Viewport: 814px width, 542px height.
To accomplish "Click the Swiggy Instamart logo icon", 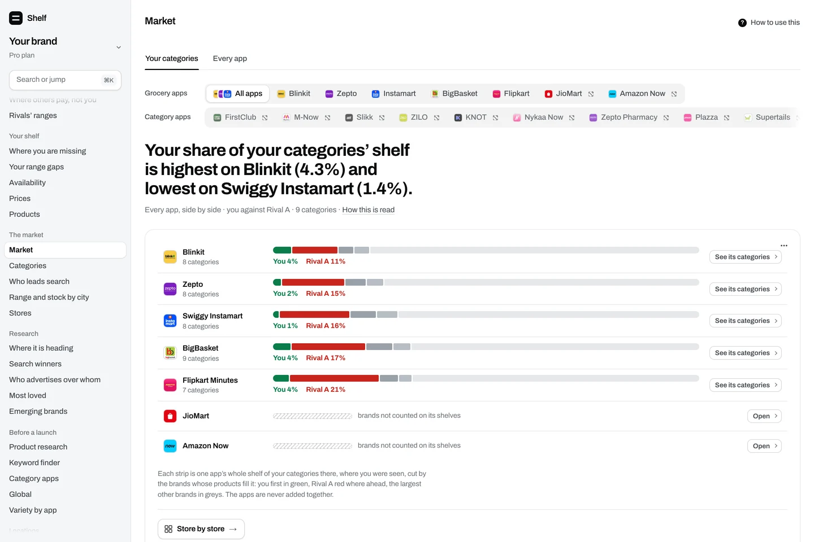I will [170, 321].
